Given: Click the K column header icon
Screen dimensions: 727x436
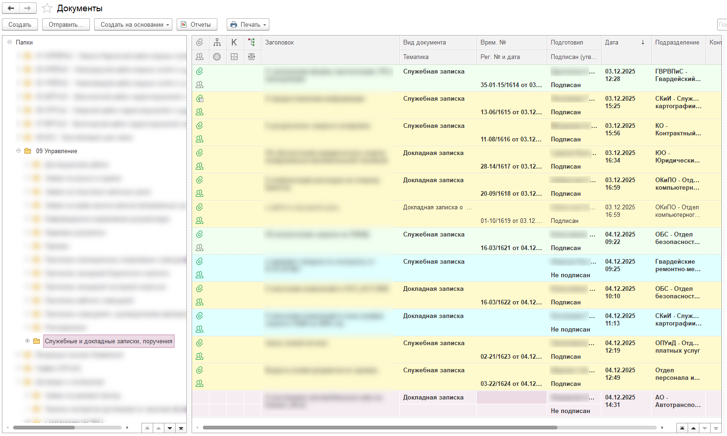Looking at the screenshot, I should tap(234, 42).
